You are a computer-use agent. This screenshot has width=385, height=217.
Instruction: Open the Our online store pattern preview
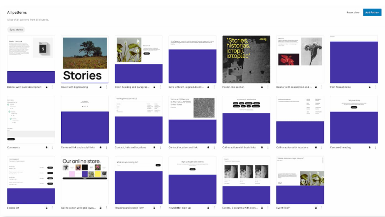pos(85,180)
